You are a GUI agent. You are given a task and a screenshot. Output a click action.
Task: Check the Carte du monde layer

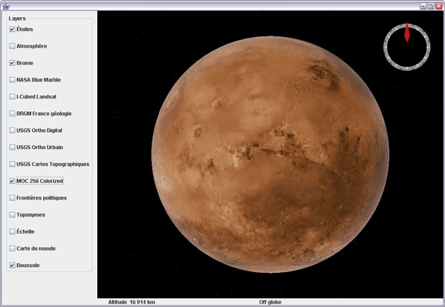pyautogui.click(x=12, y=248)
